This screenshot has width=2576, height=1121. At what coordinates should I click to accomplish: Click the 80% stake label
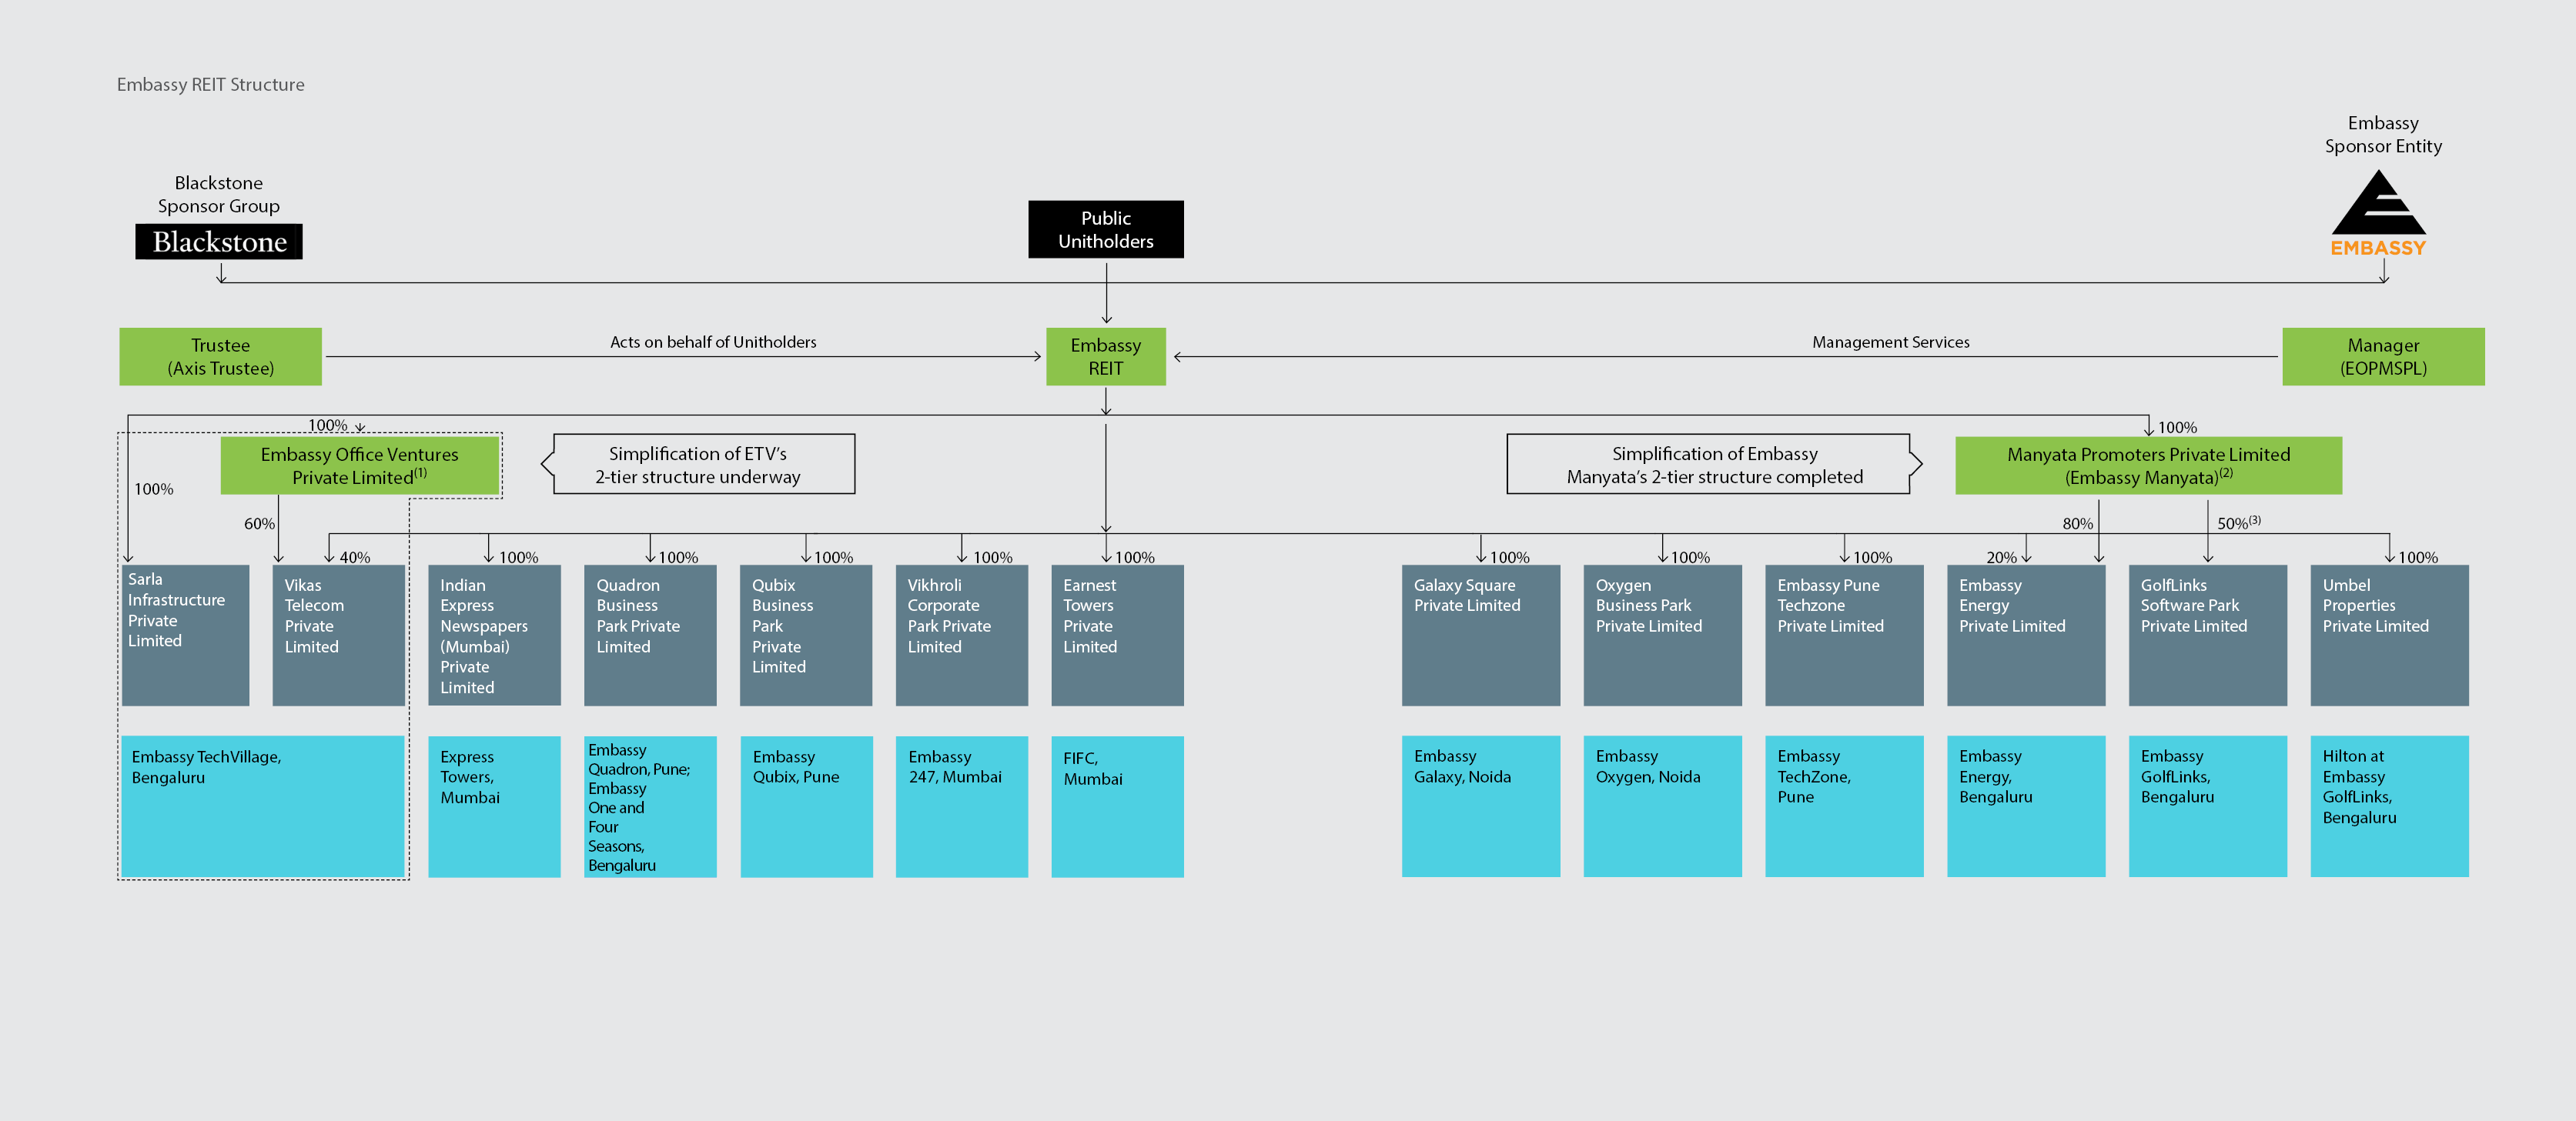[x=2078, y=523]
